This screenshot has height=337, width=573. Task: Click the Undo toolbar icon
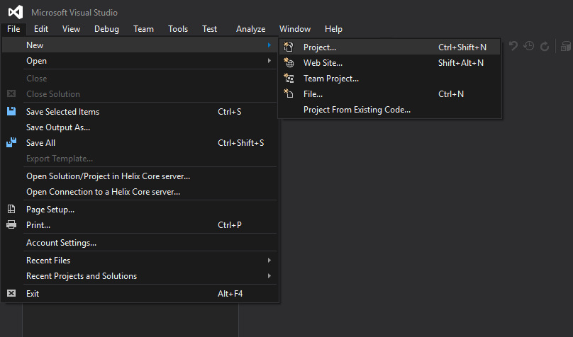(513, 46)
